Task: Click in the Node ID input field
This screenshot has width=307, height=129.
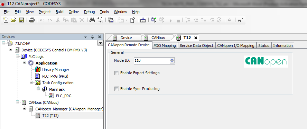Action: click(x=152, y=61)
